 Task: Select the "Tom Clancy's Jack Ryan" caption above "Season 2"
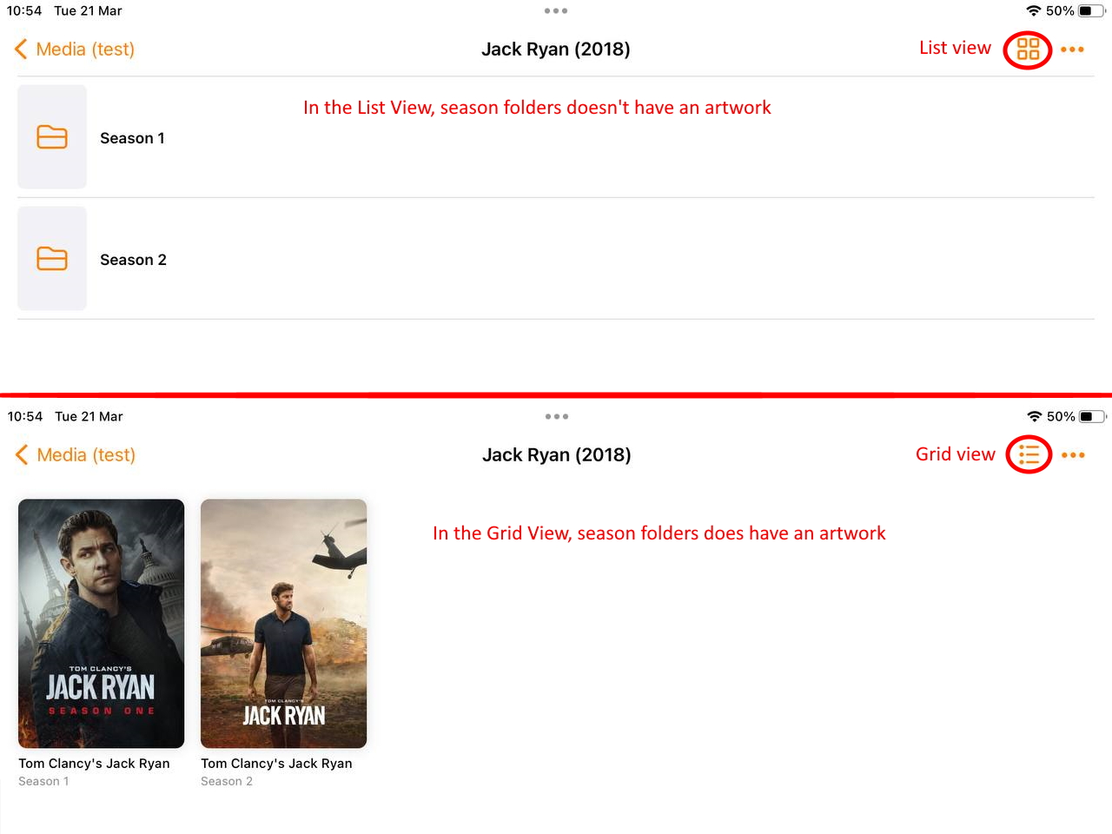276,764
